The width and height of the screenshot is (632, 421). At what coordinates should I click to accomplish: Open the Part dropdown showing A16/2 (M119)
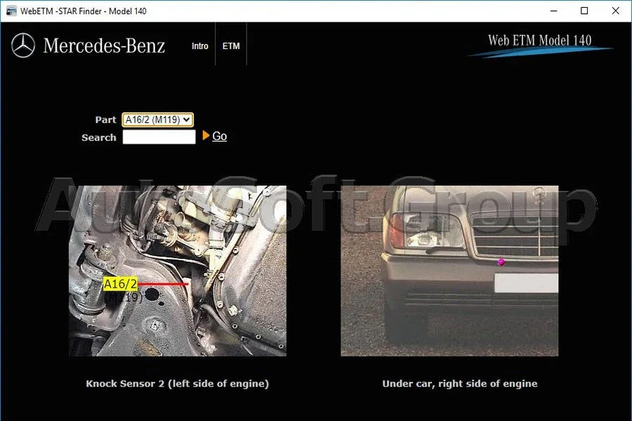pos(157,120)
